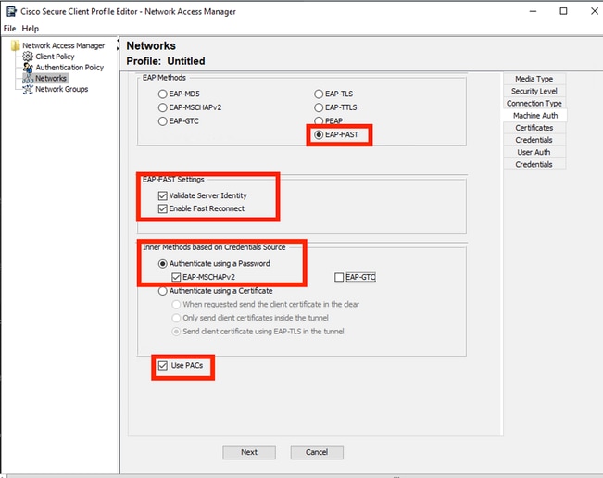Switch to the Machine Auth tab

(x=535, y=116)
